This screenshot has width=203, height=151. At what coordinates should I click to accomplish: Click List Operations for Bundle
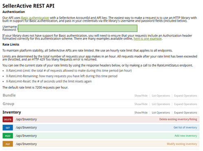[x=161, y=96]
